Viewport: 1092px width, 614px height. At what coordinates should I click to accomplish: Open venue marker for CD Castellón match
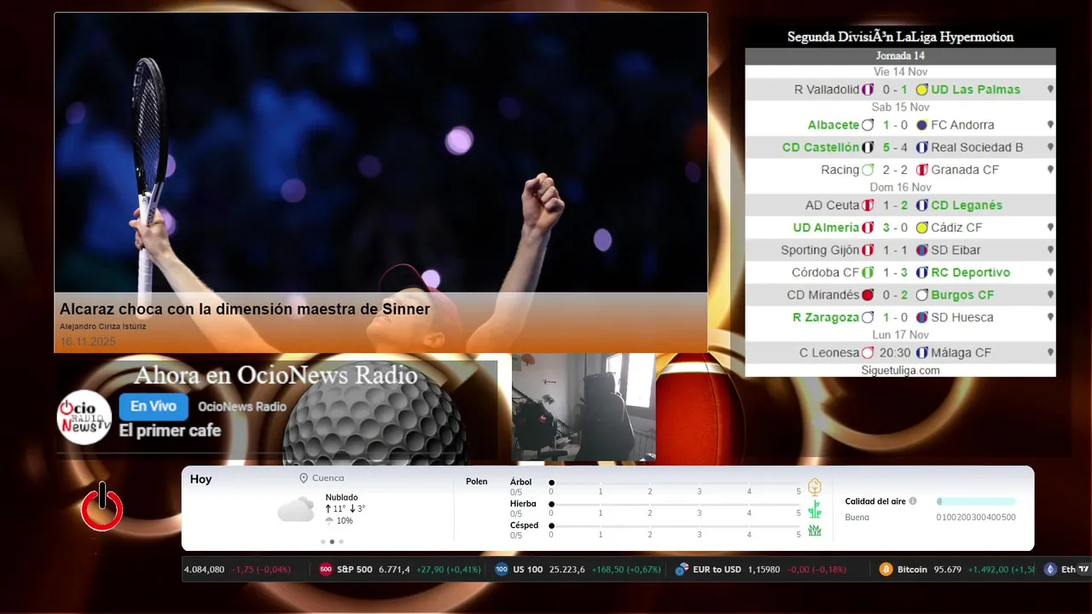1050,148
